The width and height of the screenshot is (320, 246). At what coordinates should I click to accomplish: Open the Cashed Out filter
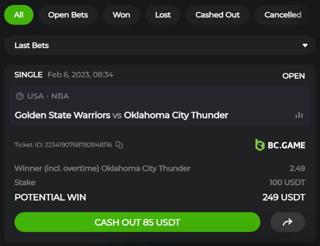[x=218, y=15]
